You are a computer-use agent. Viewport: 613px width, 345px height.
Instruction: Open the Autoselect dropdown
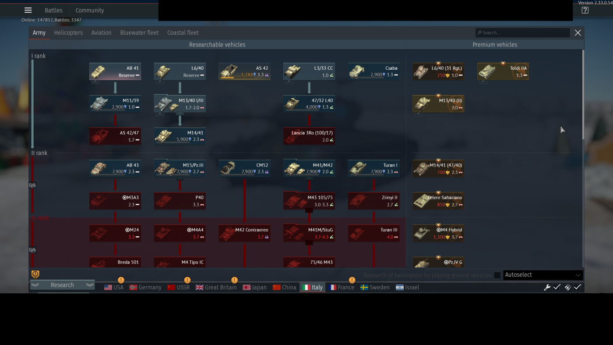coord(543,275)
